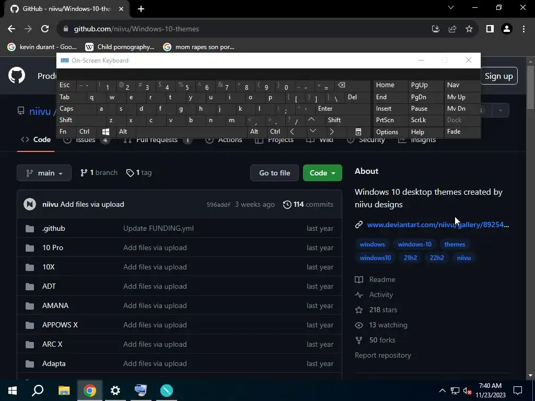
Task: View the 114 commits history
Action: click(x=308, y=204)
